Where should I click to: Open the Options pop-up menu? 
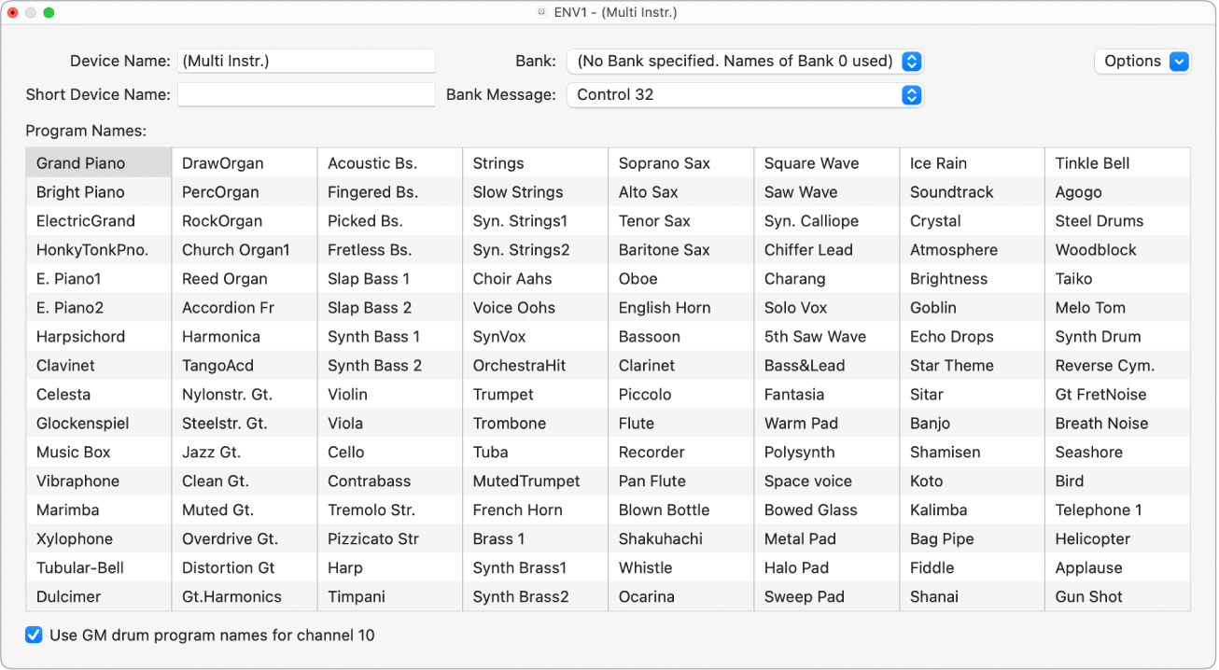1142,62
